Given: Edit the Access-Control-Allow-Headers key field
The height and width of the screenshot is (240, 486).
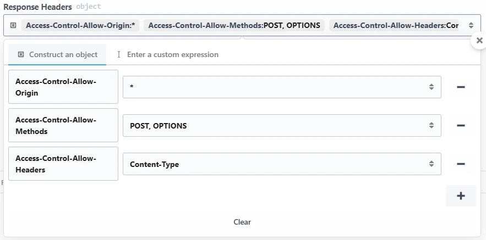Looking at the screenshot, I should pyautogui.click(x=63, y=164).
